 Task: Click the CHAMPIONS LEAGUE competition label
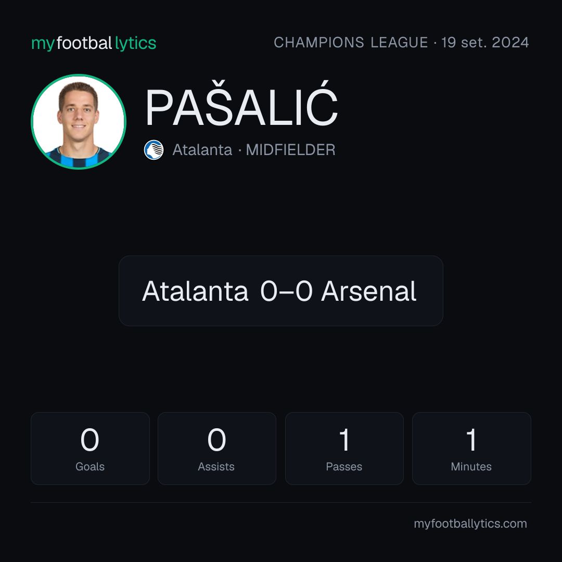(351, 42)
